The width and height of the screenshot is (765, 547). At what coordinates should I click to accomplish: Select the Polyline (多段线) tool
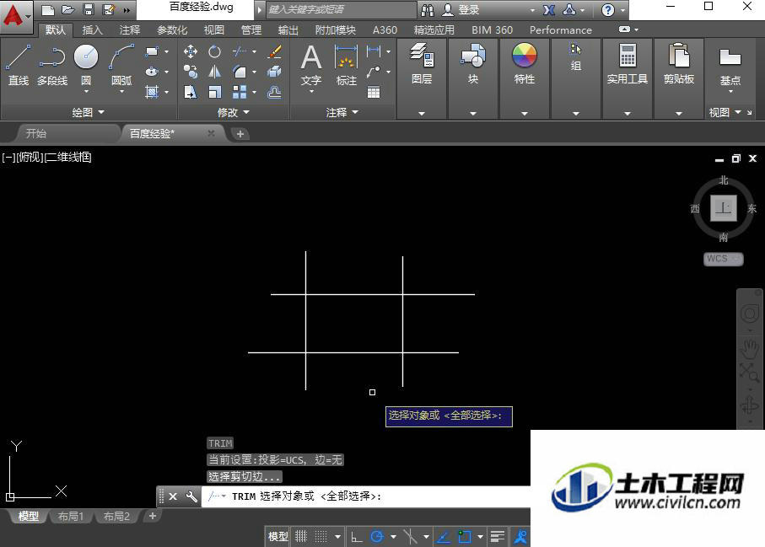coord(52,65)
